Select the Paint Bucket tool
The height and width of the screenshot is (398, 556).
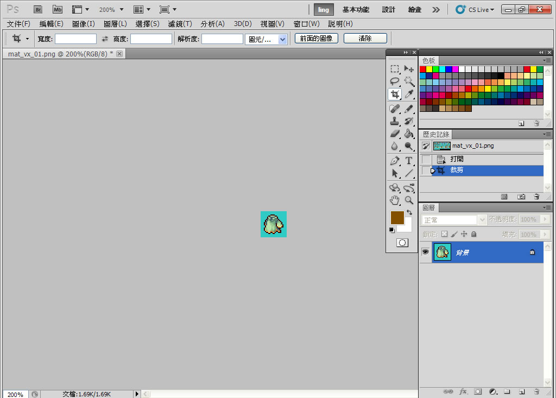click(409, 134)
